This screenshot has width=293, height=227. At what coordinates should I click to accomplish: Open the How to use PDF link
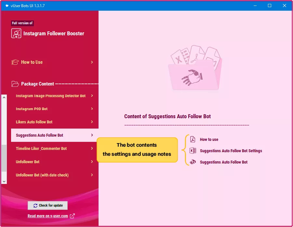(x=209, y=139)
